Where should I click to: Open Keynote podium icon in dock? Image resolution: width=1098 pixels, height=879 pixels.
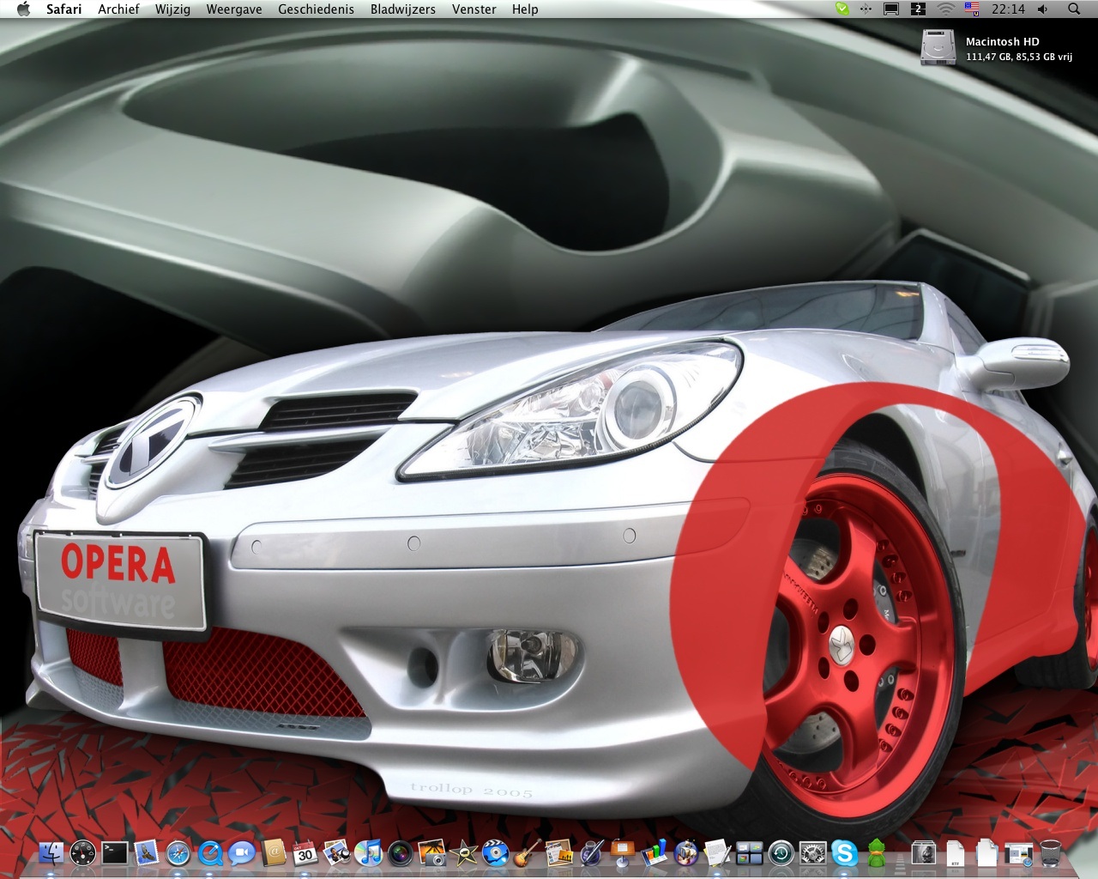[x=623, y=852]
